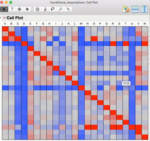150x141 pixels.
Task: Click column header M
Action: (81, 24)
